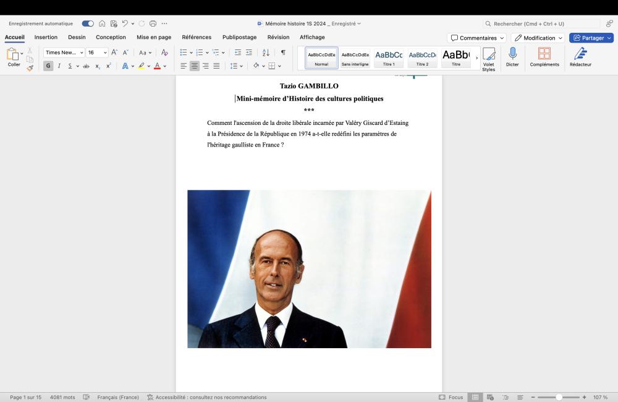This screenshot has width=618, height=402.
Task: Click the Partager button
Action: [591, 38]
